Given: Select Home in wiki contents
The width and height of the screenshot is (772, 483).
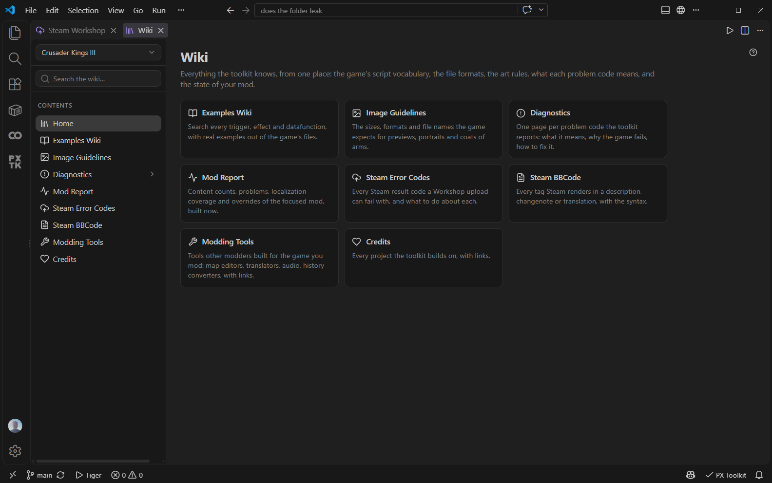Looking at the screenshot, I should (x=98, y=123).
